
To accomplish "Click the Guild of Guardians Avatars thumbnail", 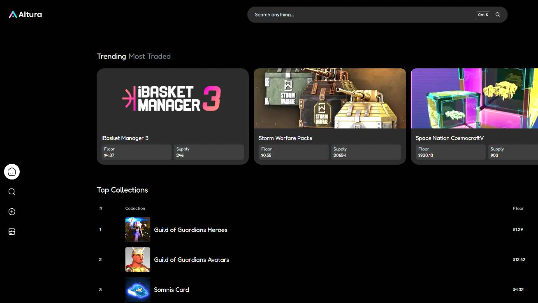I will (x=138, y=260).
